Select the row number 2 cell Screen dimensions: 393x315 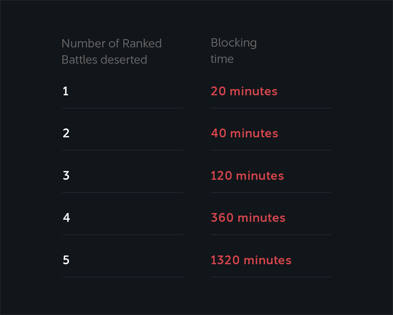[66, 134]
